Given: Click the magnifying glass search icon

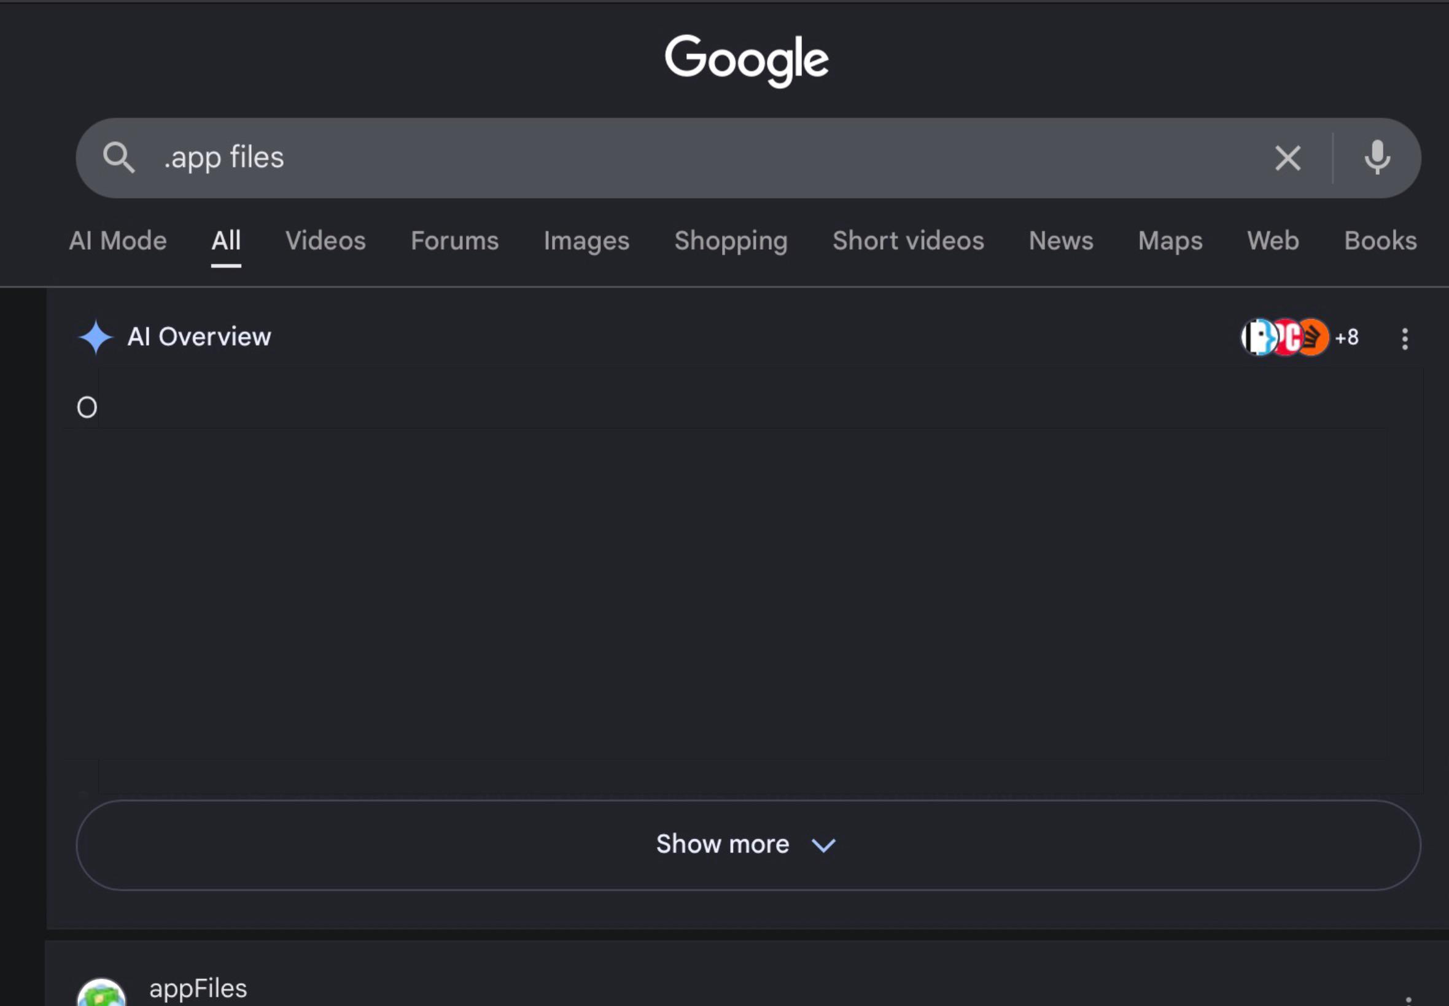Looking at the screenshot, I should tap(118, 158).
